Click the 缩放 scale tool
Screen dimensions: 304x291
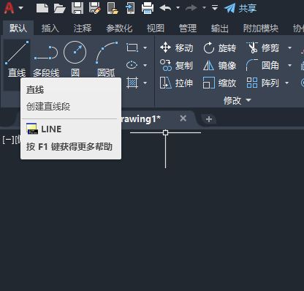219,83
